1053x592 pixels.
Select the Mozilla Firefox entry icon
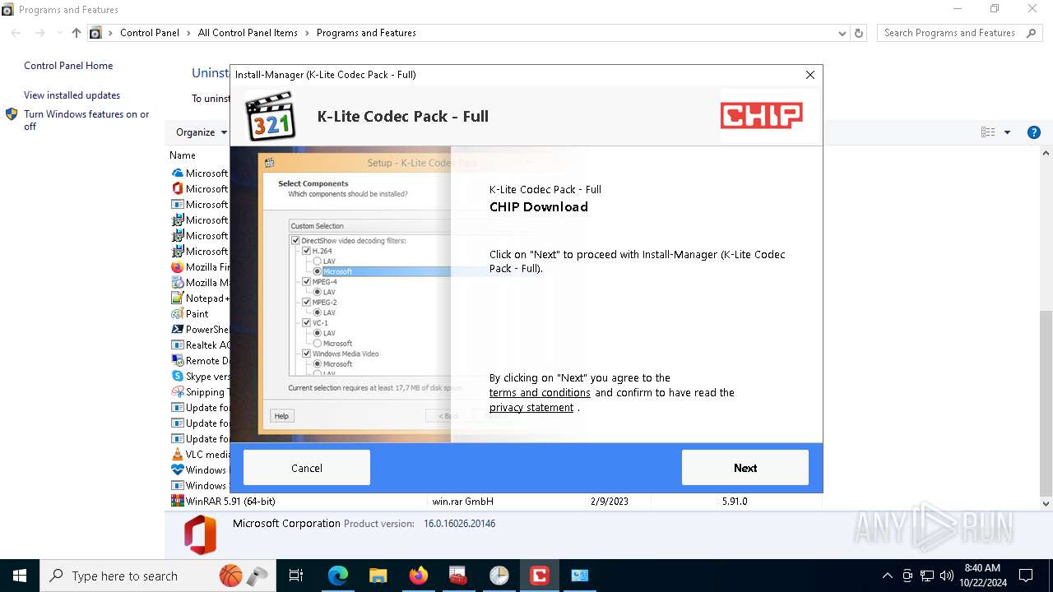coord(177,267)
